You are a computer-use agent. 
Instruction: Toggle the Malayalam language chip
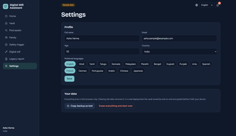(x=131, y=64)
